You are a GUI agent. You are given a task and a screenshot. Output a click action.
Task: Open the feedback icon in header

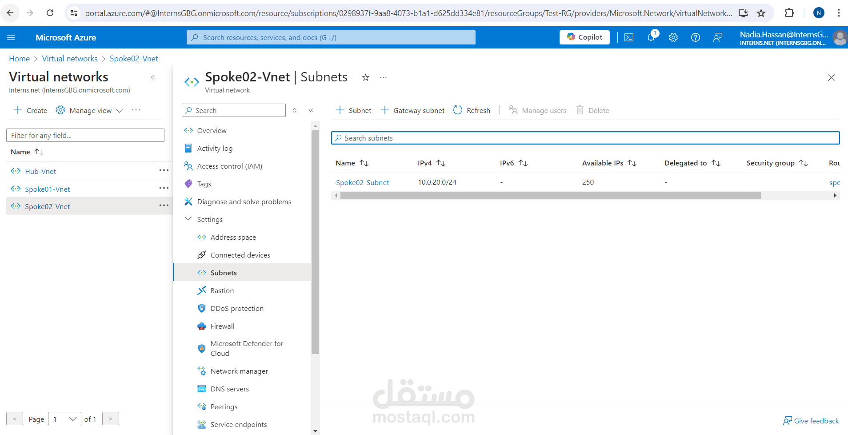(x=717, y=38)
